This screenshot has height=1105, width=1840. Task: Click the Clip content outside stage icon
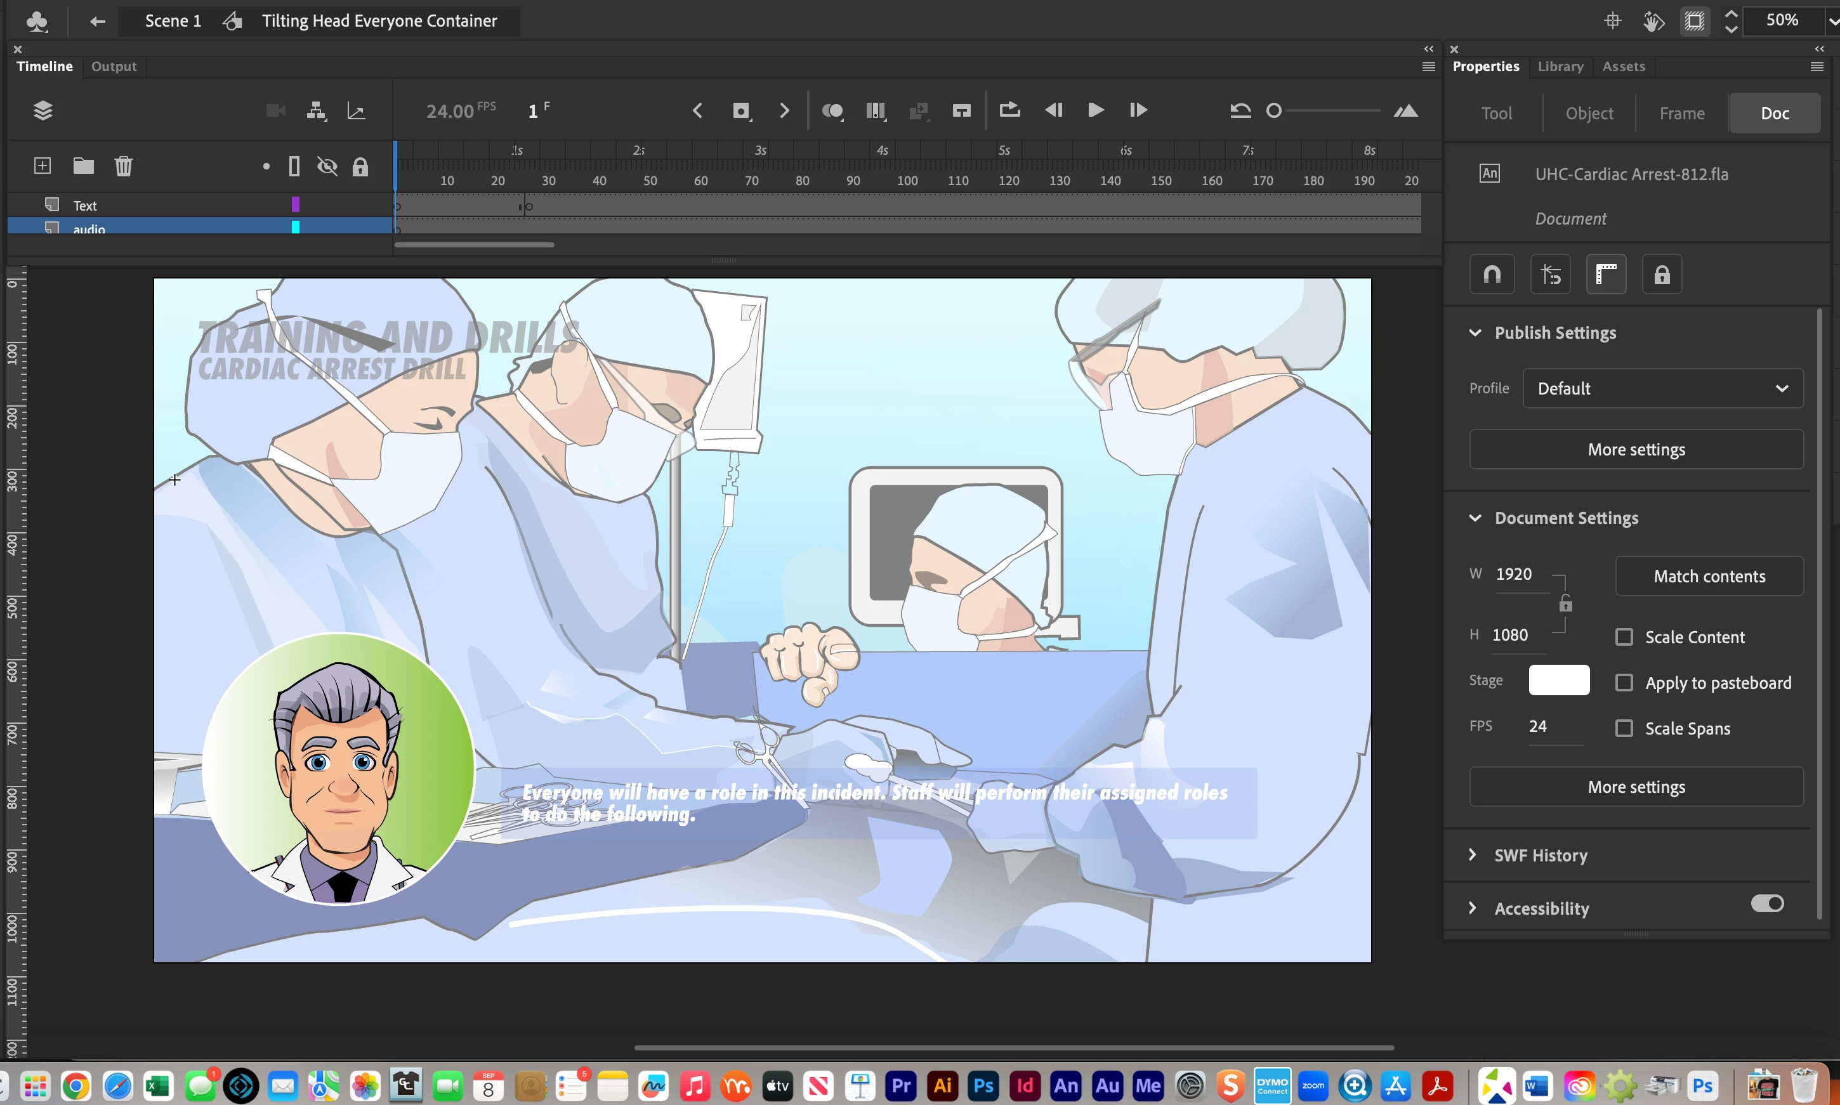tap(1695, 21)
